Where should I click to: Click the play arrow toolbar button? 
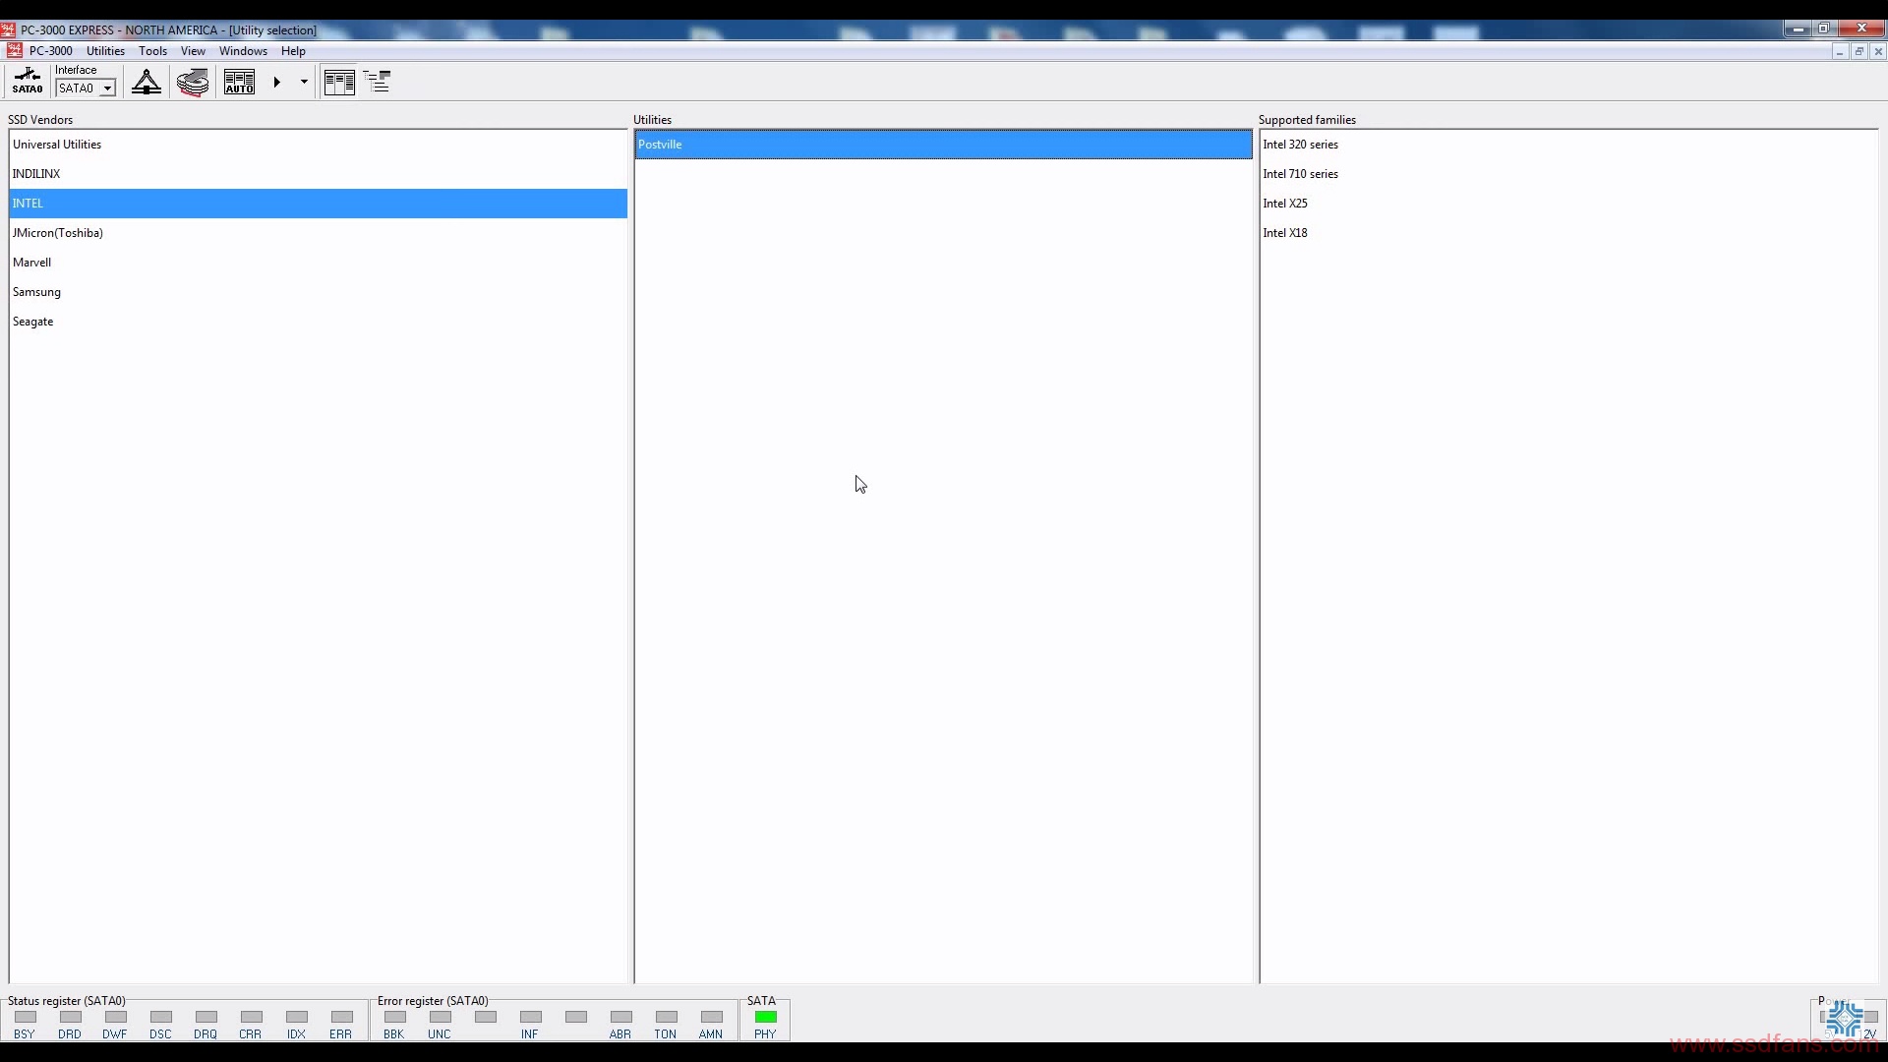coord(277,83)
